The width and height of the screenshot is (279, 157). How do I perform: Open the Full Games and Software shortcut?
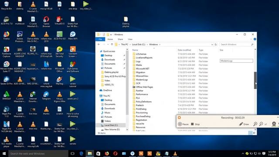click(x=73, y=67)
